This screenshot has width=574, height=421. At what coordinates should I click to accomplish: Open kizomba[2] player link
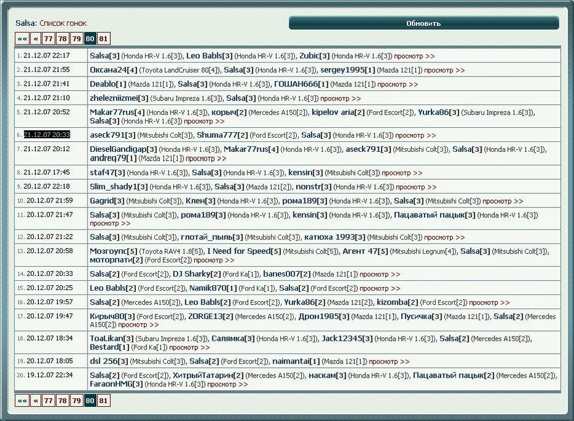click(x=397, y=302)
